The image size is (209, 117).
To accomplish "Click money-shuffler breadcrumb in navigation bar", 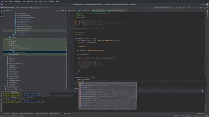I will (x=8, y=8).
